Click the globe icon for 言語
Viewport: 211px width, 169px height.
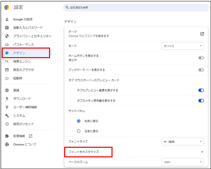pyautogui.click(x=7, y=90)
